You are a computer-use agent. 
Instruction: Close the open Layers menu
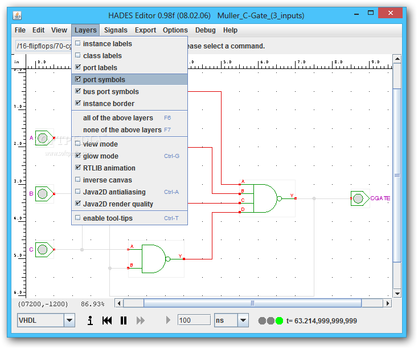point(85,30)
